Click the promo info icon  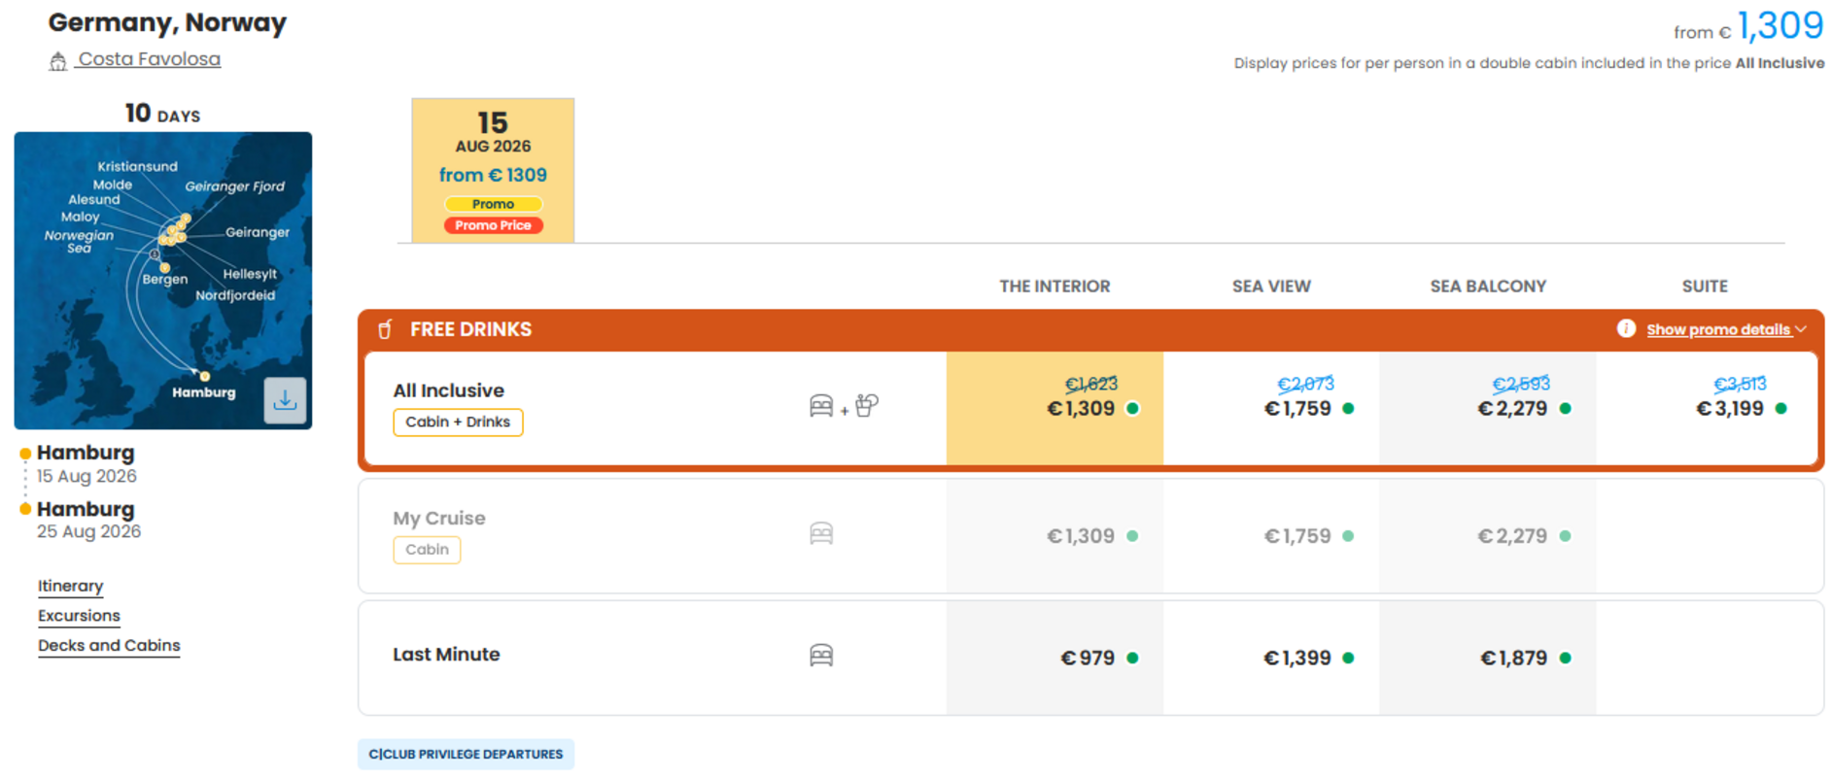(x=1626, y=328)
